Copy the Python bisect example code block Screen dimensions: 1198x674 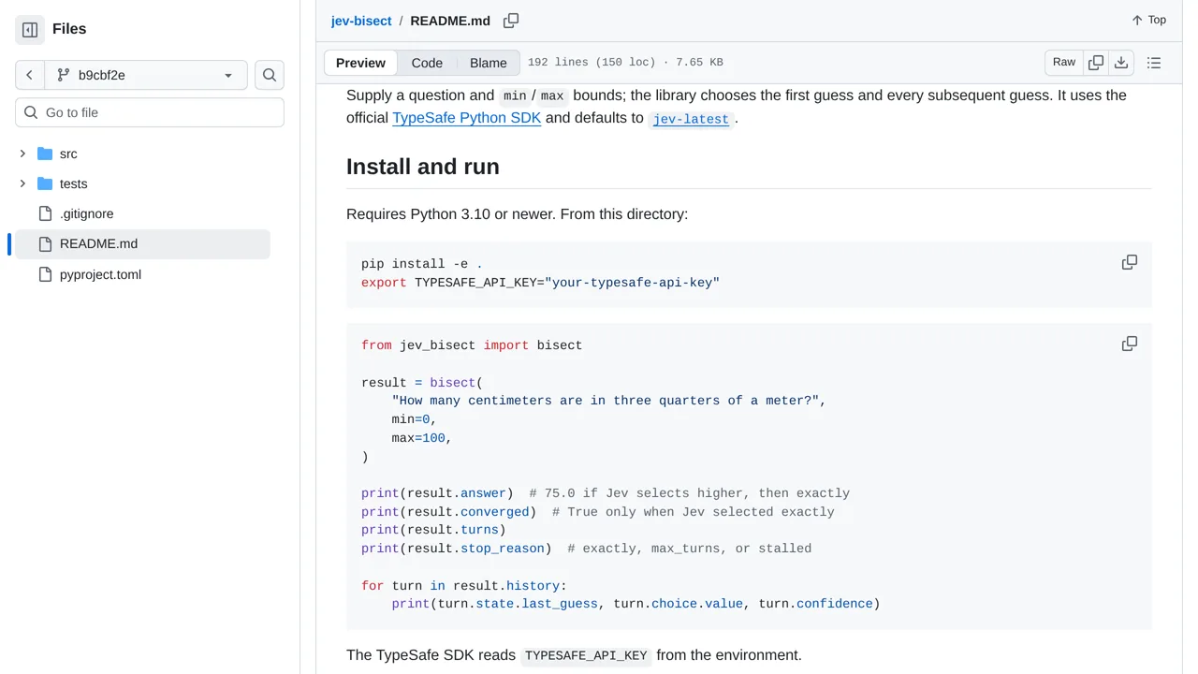1130,344
